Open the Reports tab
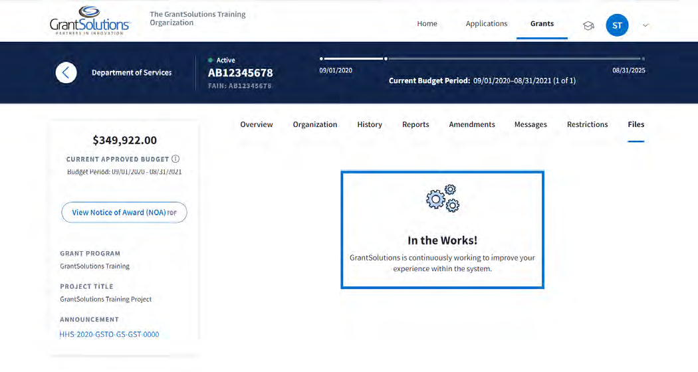 [415, 125]
